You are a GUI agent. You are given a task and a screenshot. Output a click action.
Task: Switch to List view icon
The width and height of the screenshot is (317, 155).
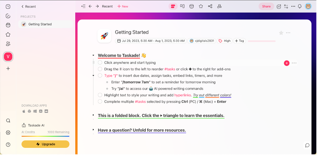tap(173, 6)
